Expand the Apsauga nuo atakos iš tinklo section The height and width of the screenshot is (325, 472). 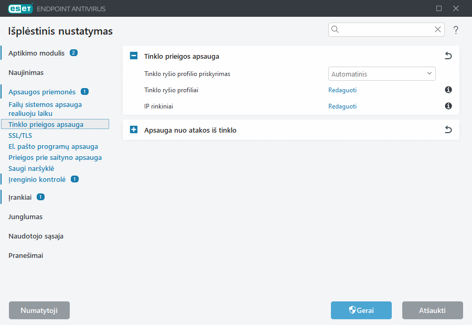(x=134, y=129)
